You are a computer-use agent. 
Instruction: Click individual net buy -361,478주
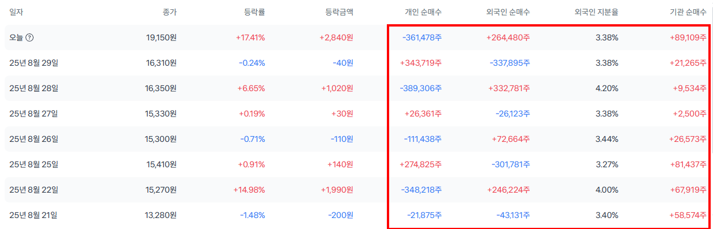(x=422, y=37)
